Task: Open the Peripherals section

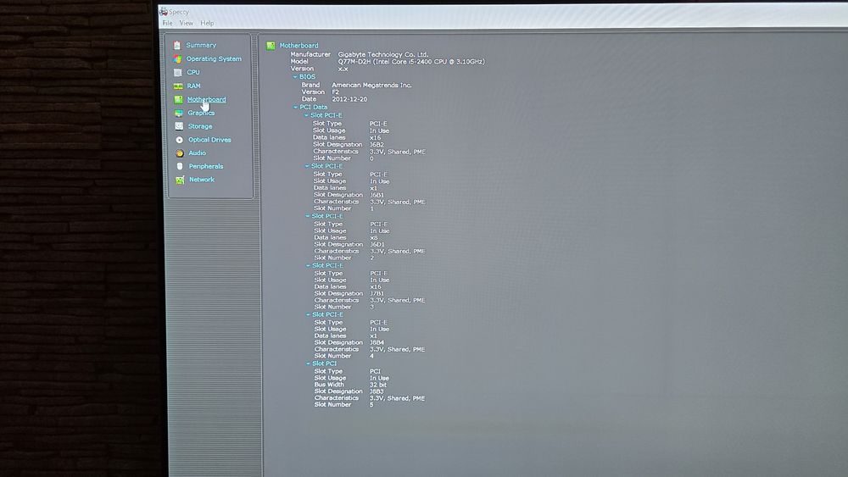Action: pos(206,166)
